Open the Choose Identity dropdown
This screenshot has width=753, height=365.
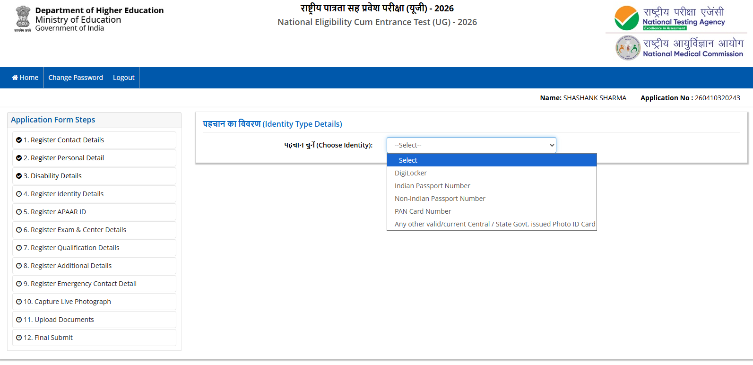471,145
